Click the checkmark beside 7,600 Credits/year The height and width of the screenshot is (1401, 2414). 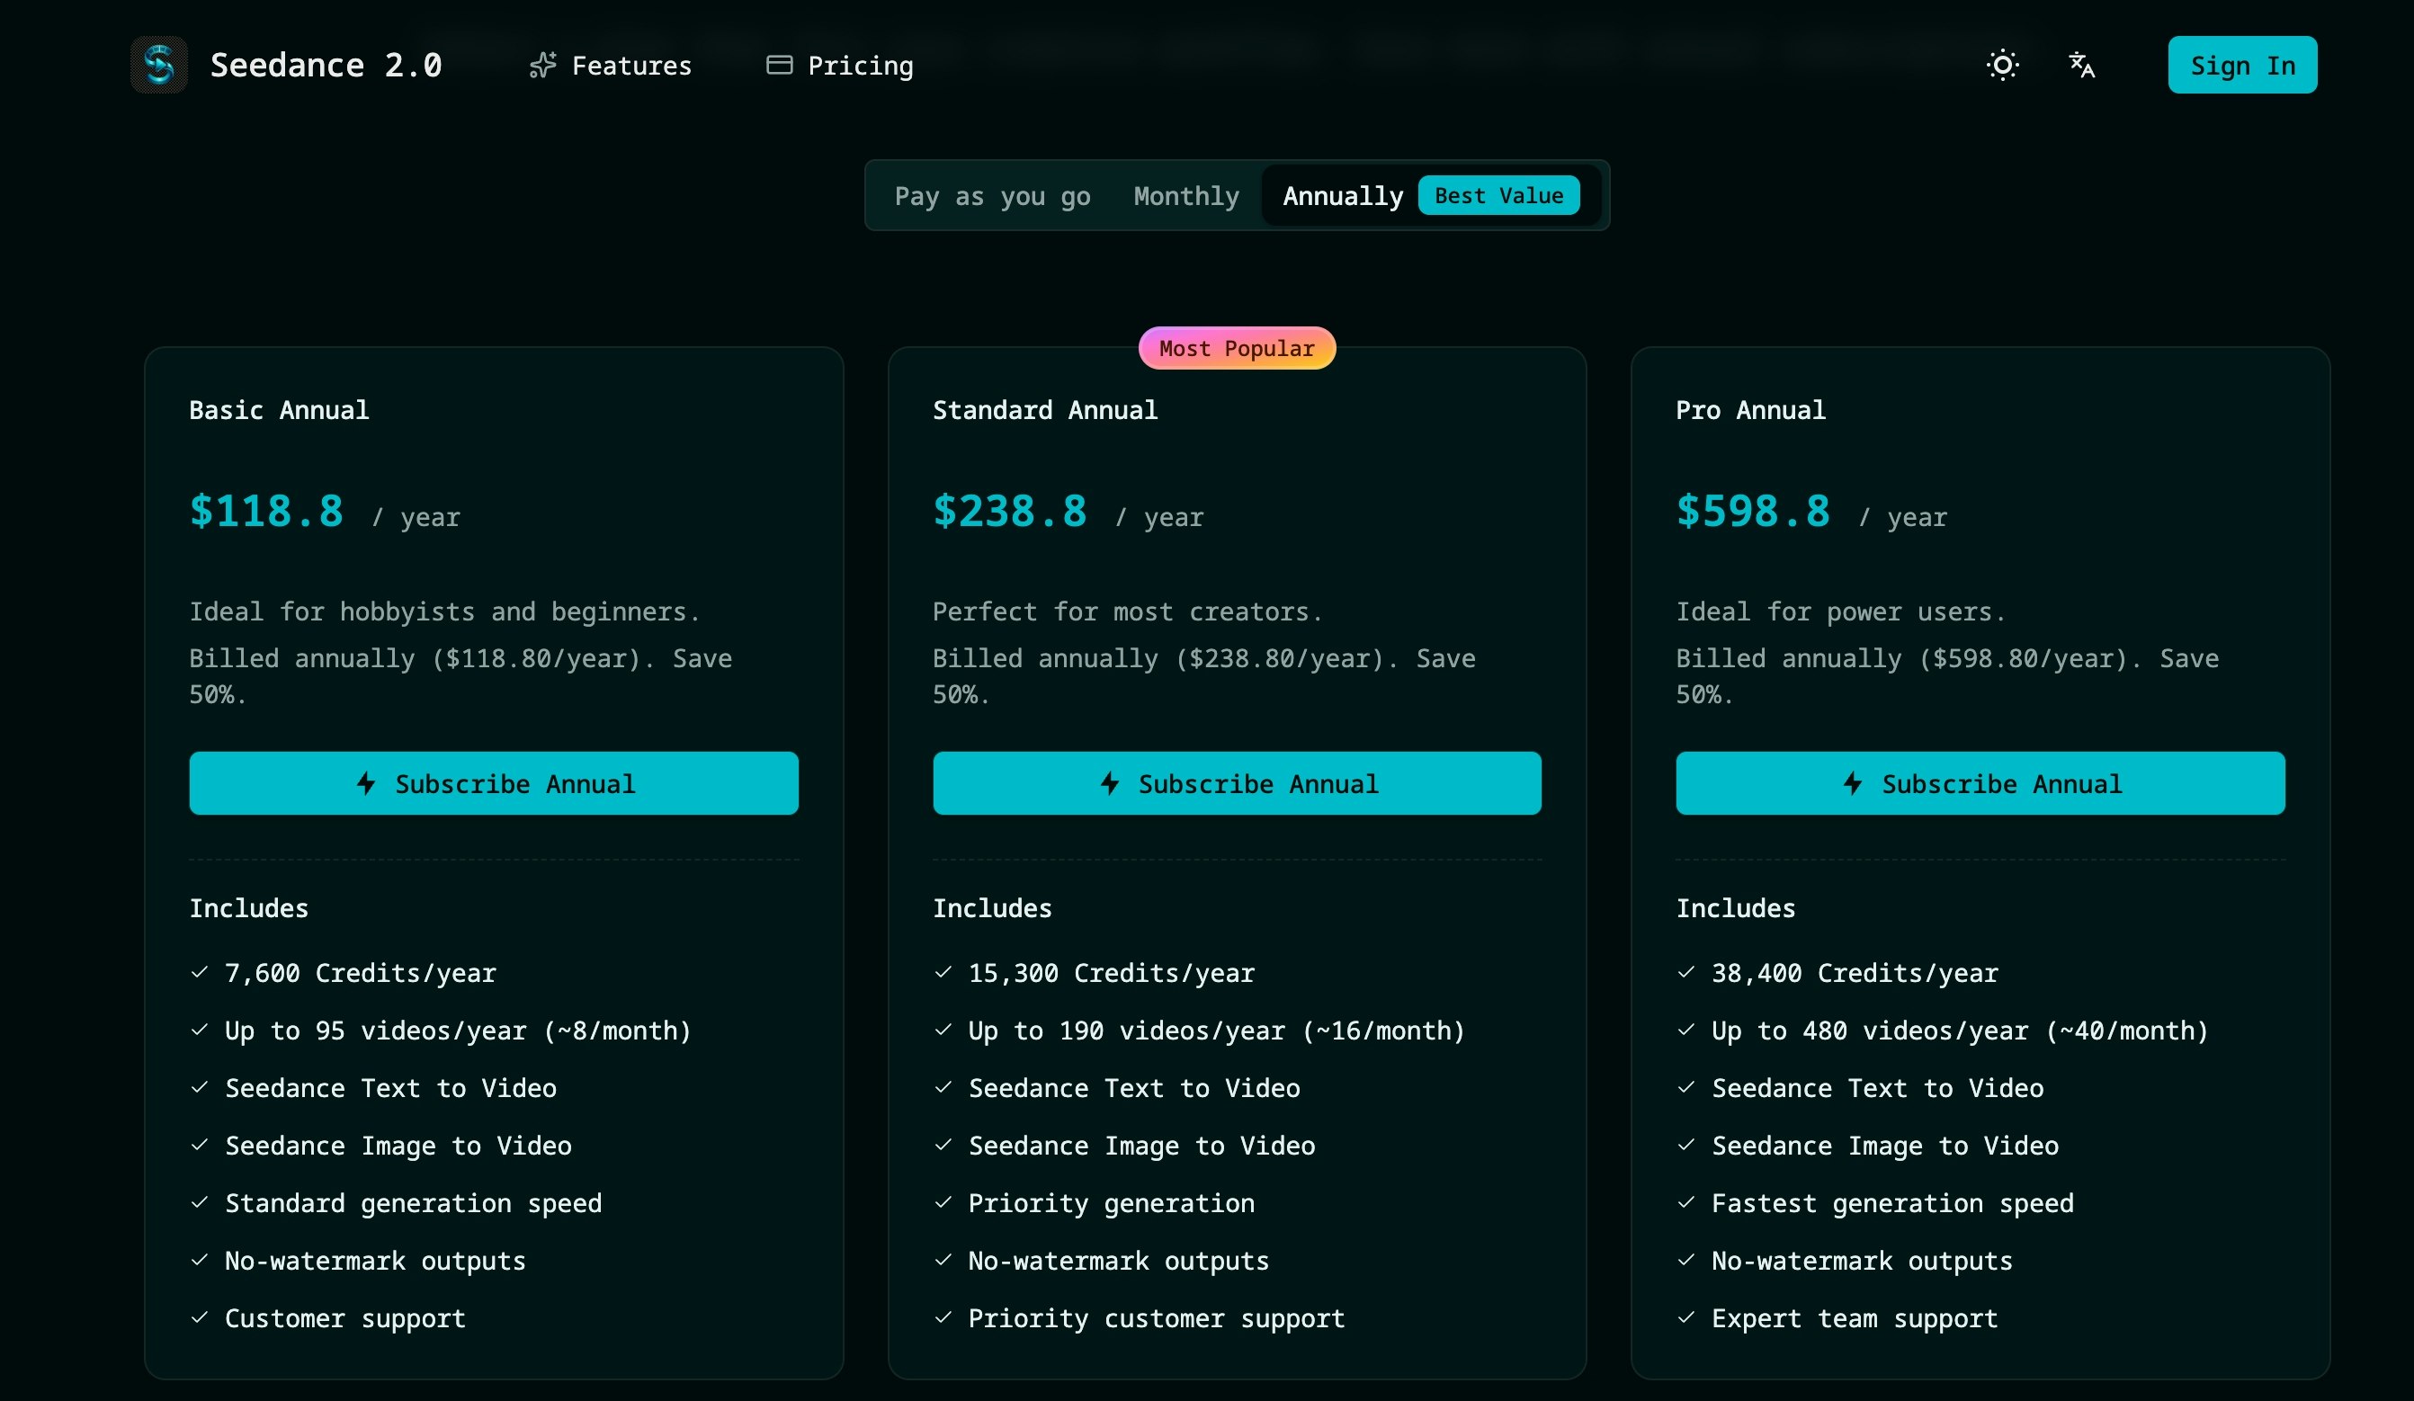(x=200, y=972)
